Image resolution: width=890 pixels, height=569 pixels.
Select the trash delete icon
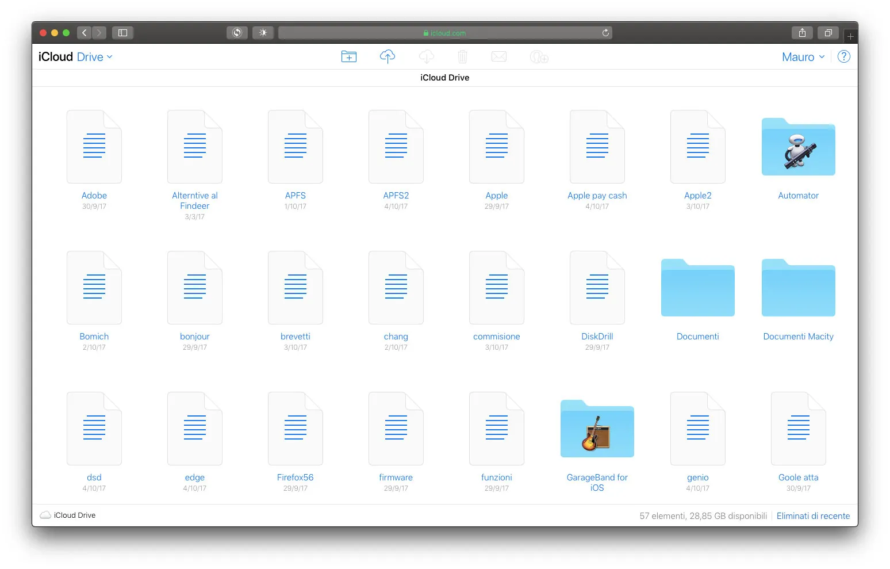[x=462, y=56]
